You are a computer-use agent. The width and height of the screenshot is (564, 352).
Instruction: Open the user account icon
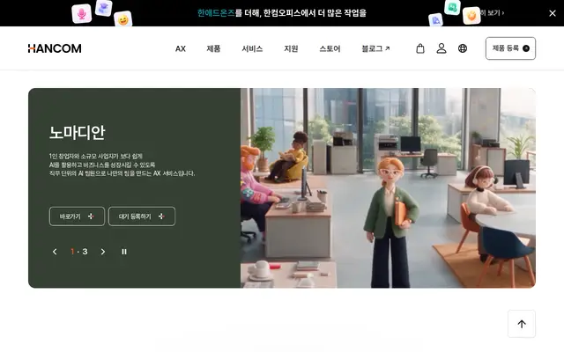pos(442,48)
